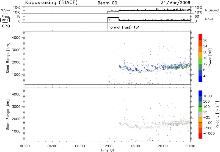This screenshot has height=152, width=220.
Task: Click '1000' on the velocity plot range axis
Action: click(16, 131)
